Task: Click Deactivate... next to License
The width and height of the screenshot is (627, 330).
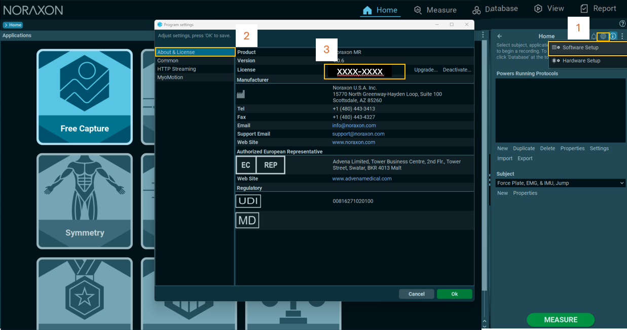Action: pos(457,70)
